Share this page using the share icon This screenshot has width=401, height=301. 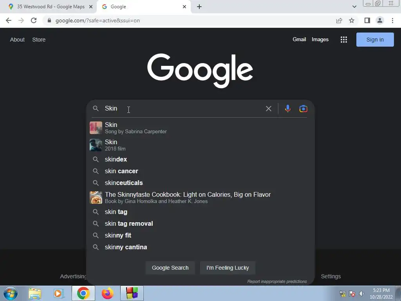tap(339, 20)
